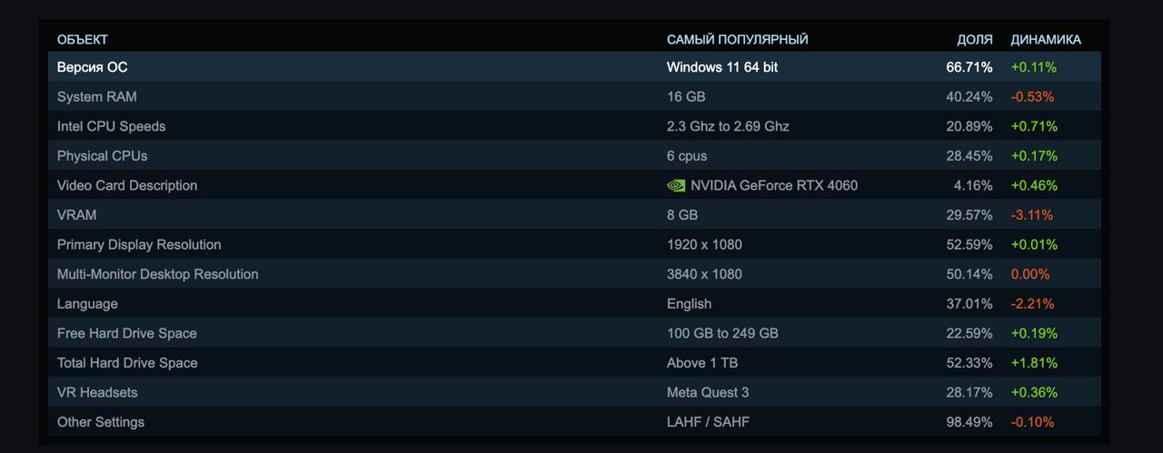The image size is (1163, 453).
Task: Expand the Версия ОС row label
Action: pyautogui.click(x=93, y=67)
